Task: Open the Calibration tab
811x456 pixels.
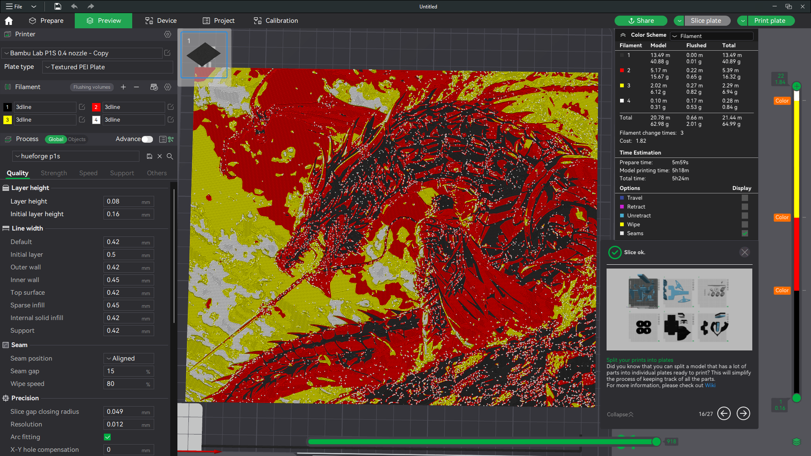Action: 276,21
